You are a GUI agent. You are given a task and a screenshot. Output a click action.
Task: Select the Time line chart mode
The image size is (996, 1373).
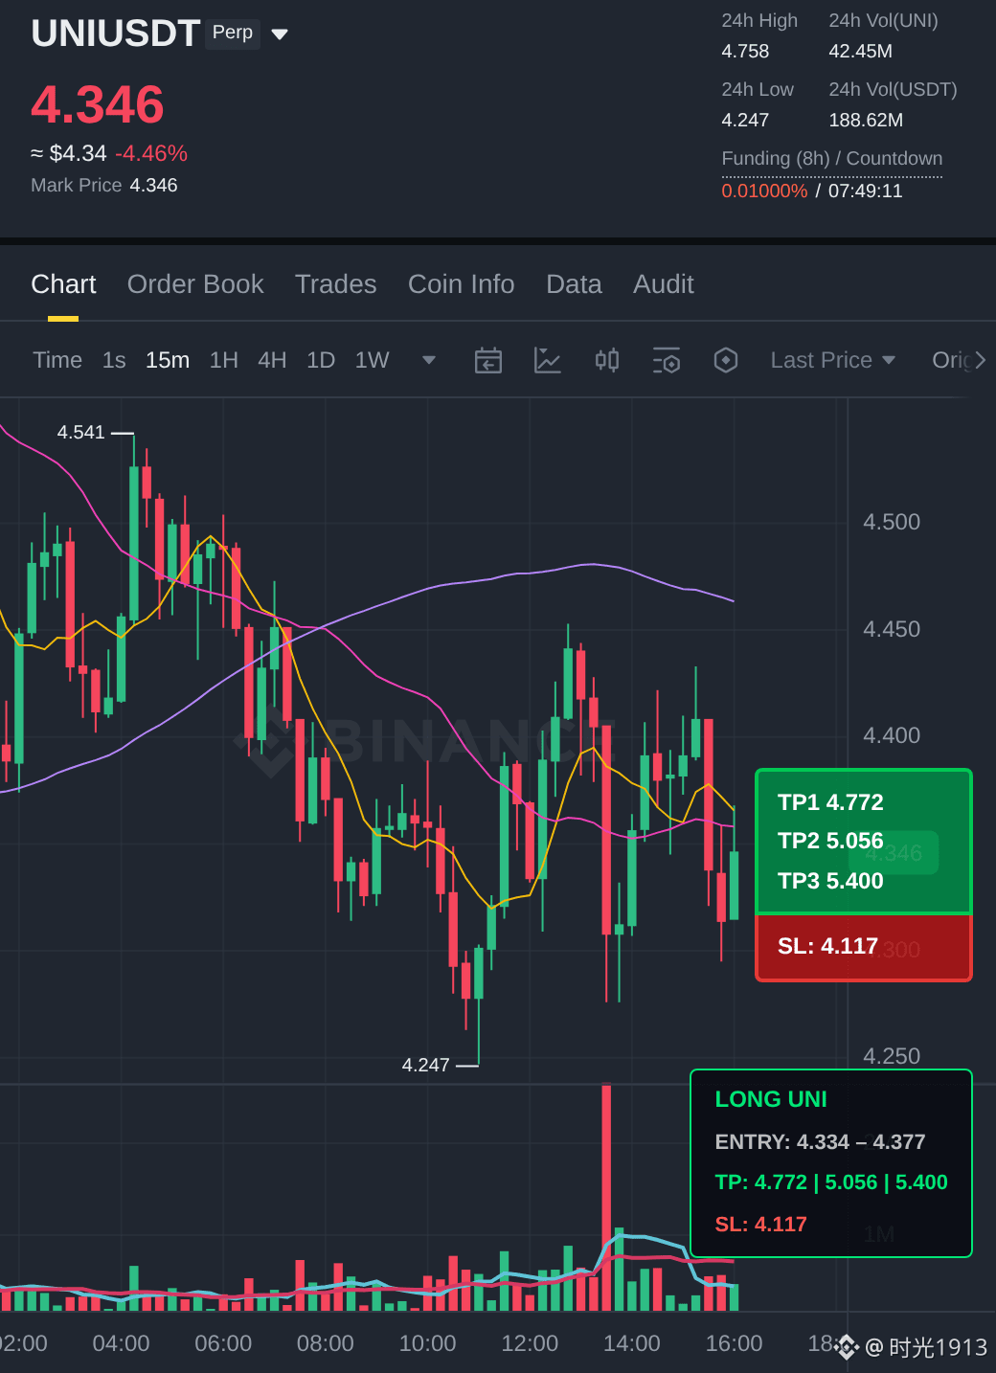57,360
